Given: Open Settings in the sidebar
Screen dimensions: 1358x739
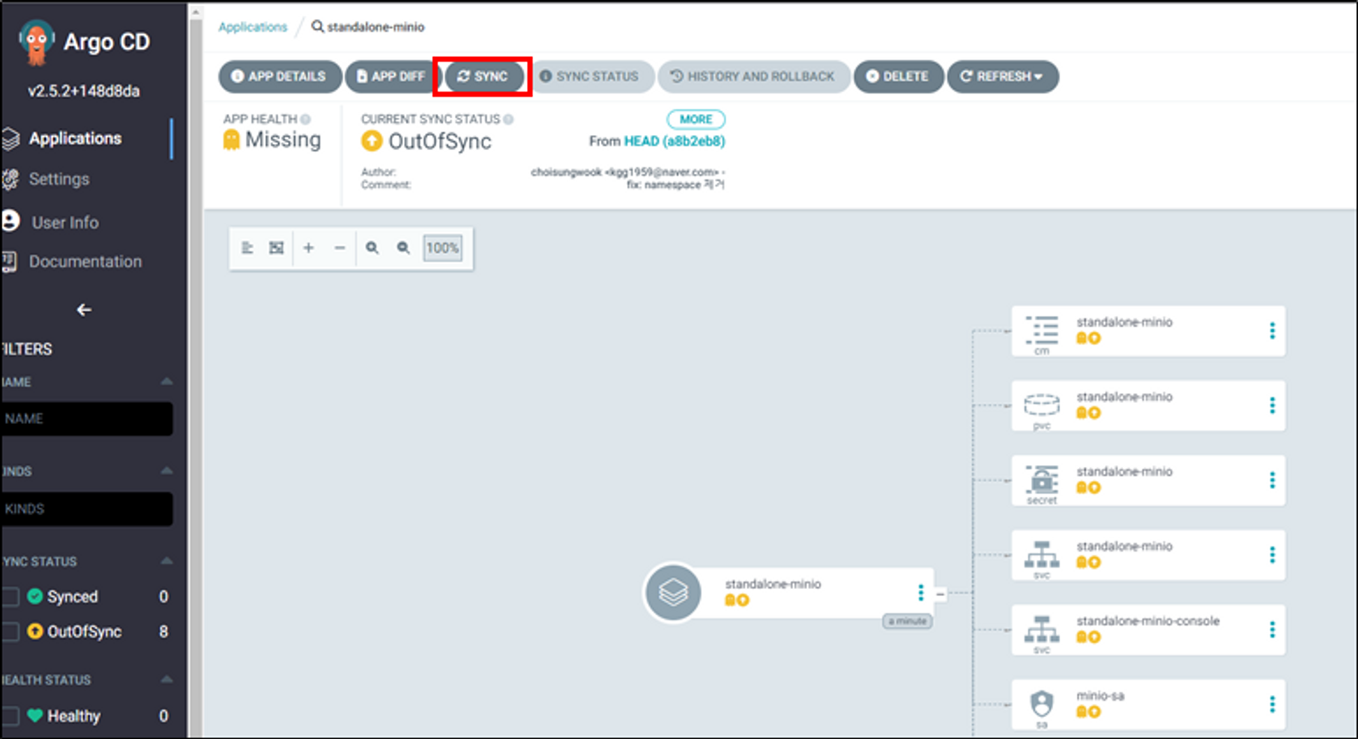Looking at the screenshot, I should pos(59,179).
